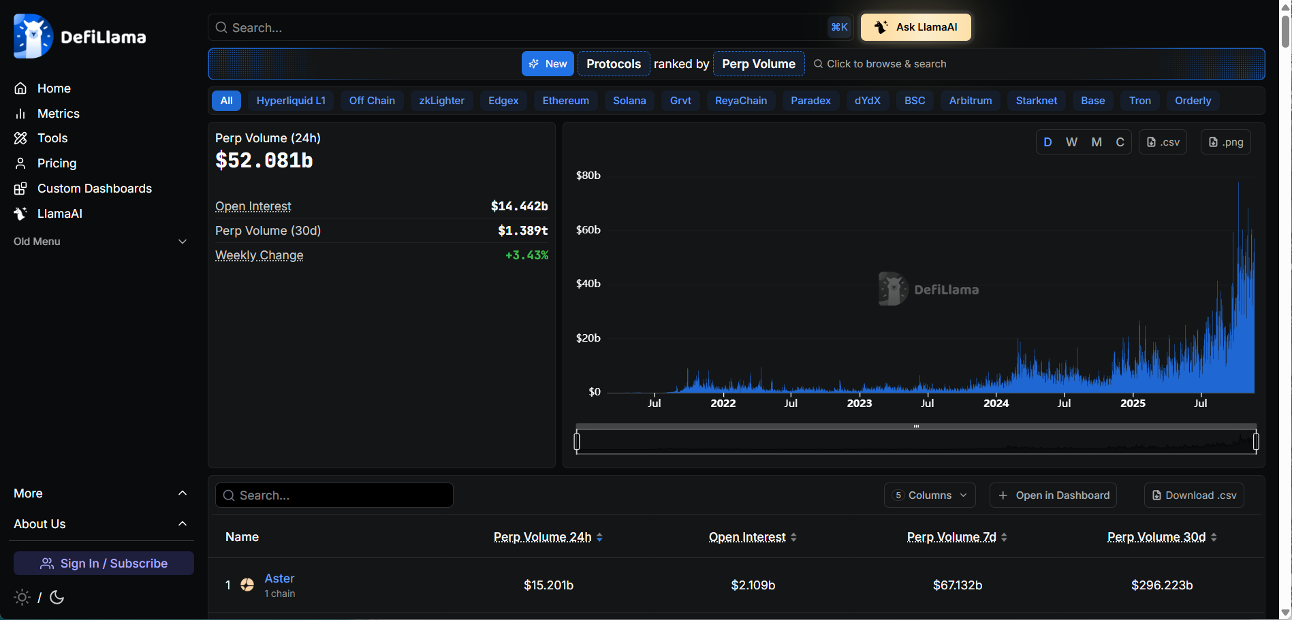Collapse the About Us section
The image size is (1292, 620).
(x=182, y=524)
